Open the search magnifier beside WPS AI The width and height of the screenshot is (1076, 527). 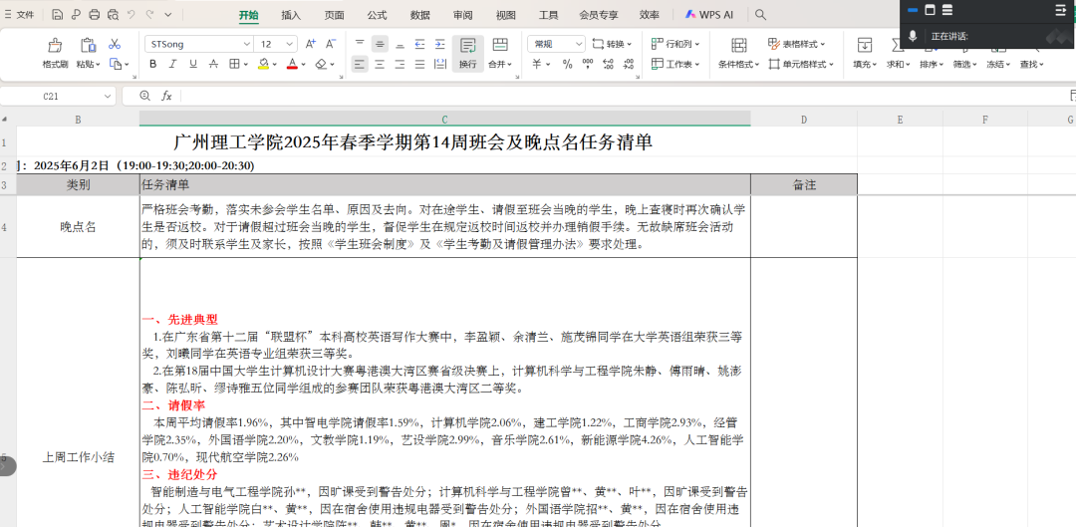(x=761, y=15)
